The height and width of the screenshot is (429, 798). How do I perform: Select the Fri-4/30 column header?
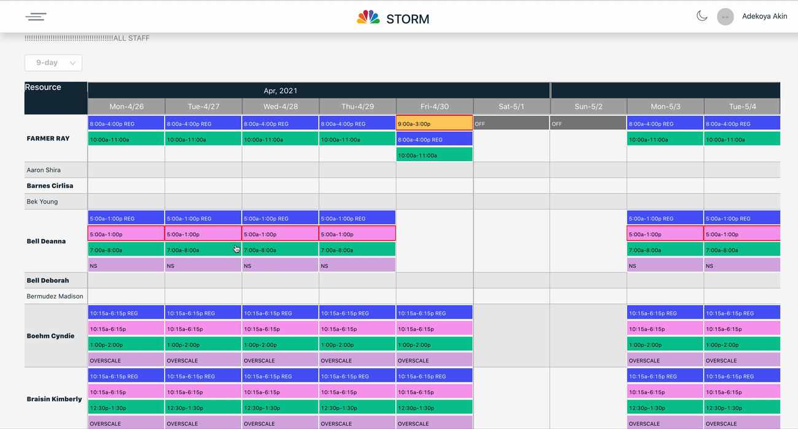(x=435, y=106)
